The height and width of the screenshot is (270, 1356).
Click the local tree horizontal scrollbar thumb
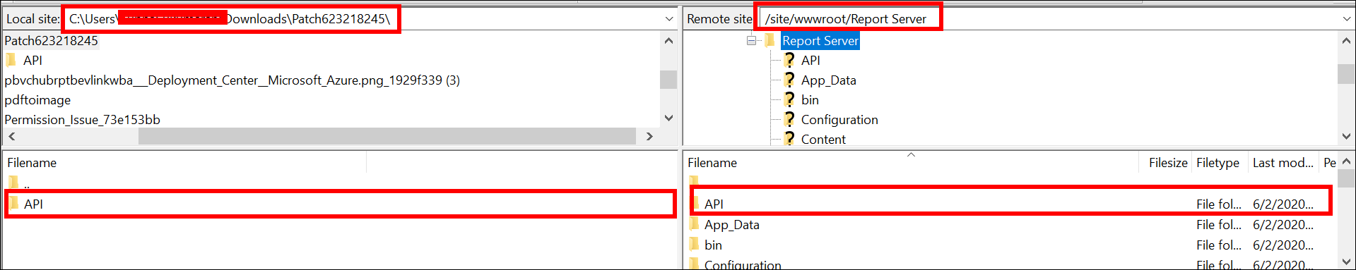click(x=387, y=136)
